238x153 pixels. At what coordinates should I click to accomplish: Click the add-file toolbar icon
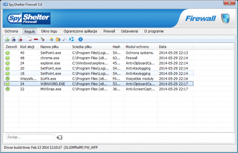point(52,39)
